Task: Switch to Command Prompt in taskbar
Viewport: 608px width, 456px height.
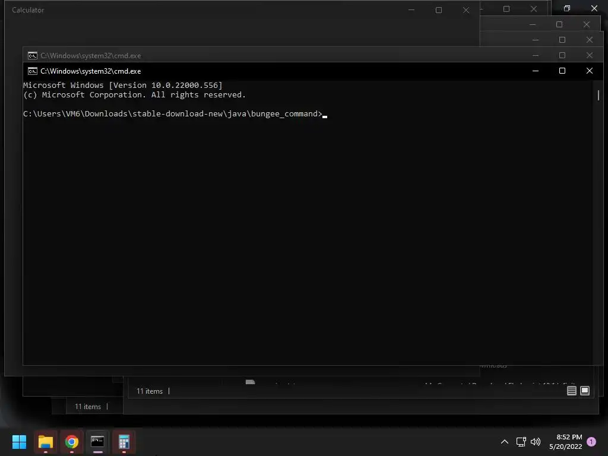Action: [x=97, y=442]
